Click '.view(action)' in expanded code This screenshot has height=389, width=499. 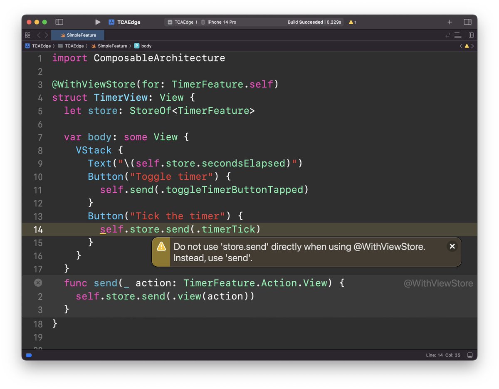[x=211, y=296]
